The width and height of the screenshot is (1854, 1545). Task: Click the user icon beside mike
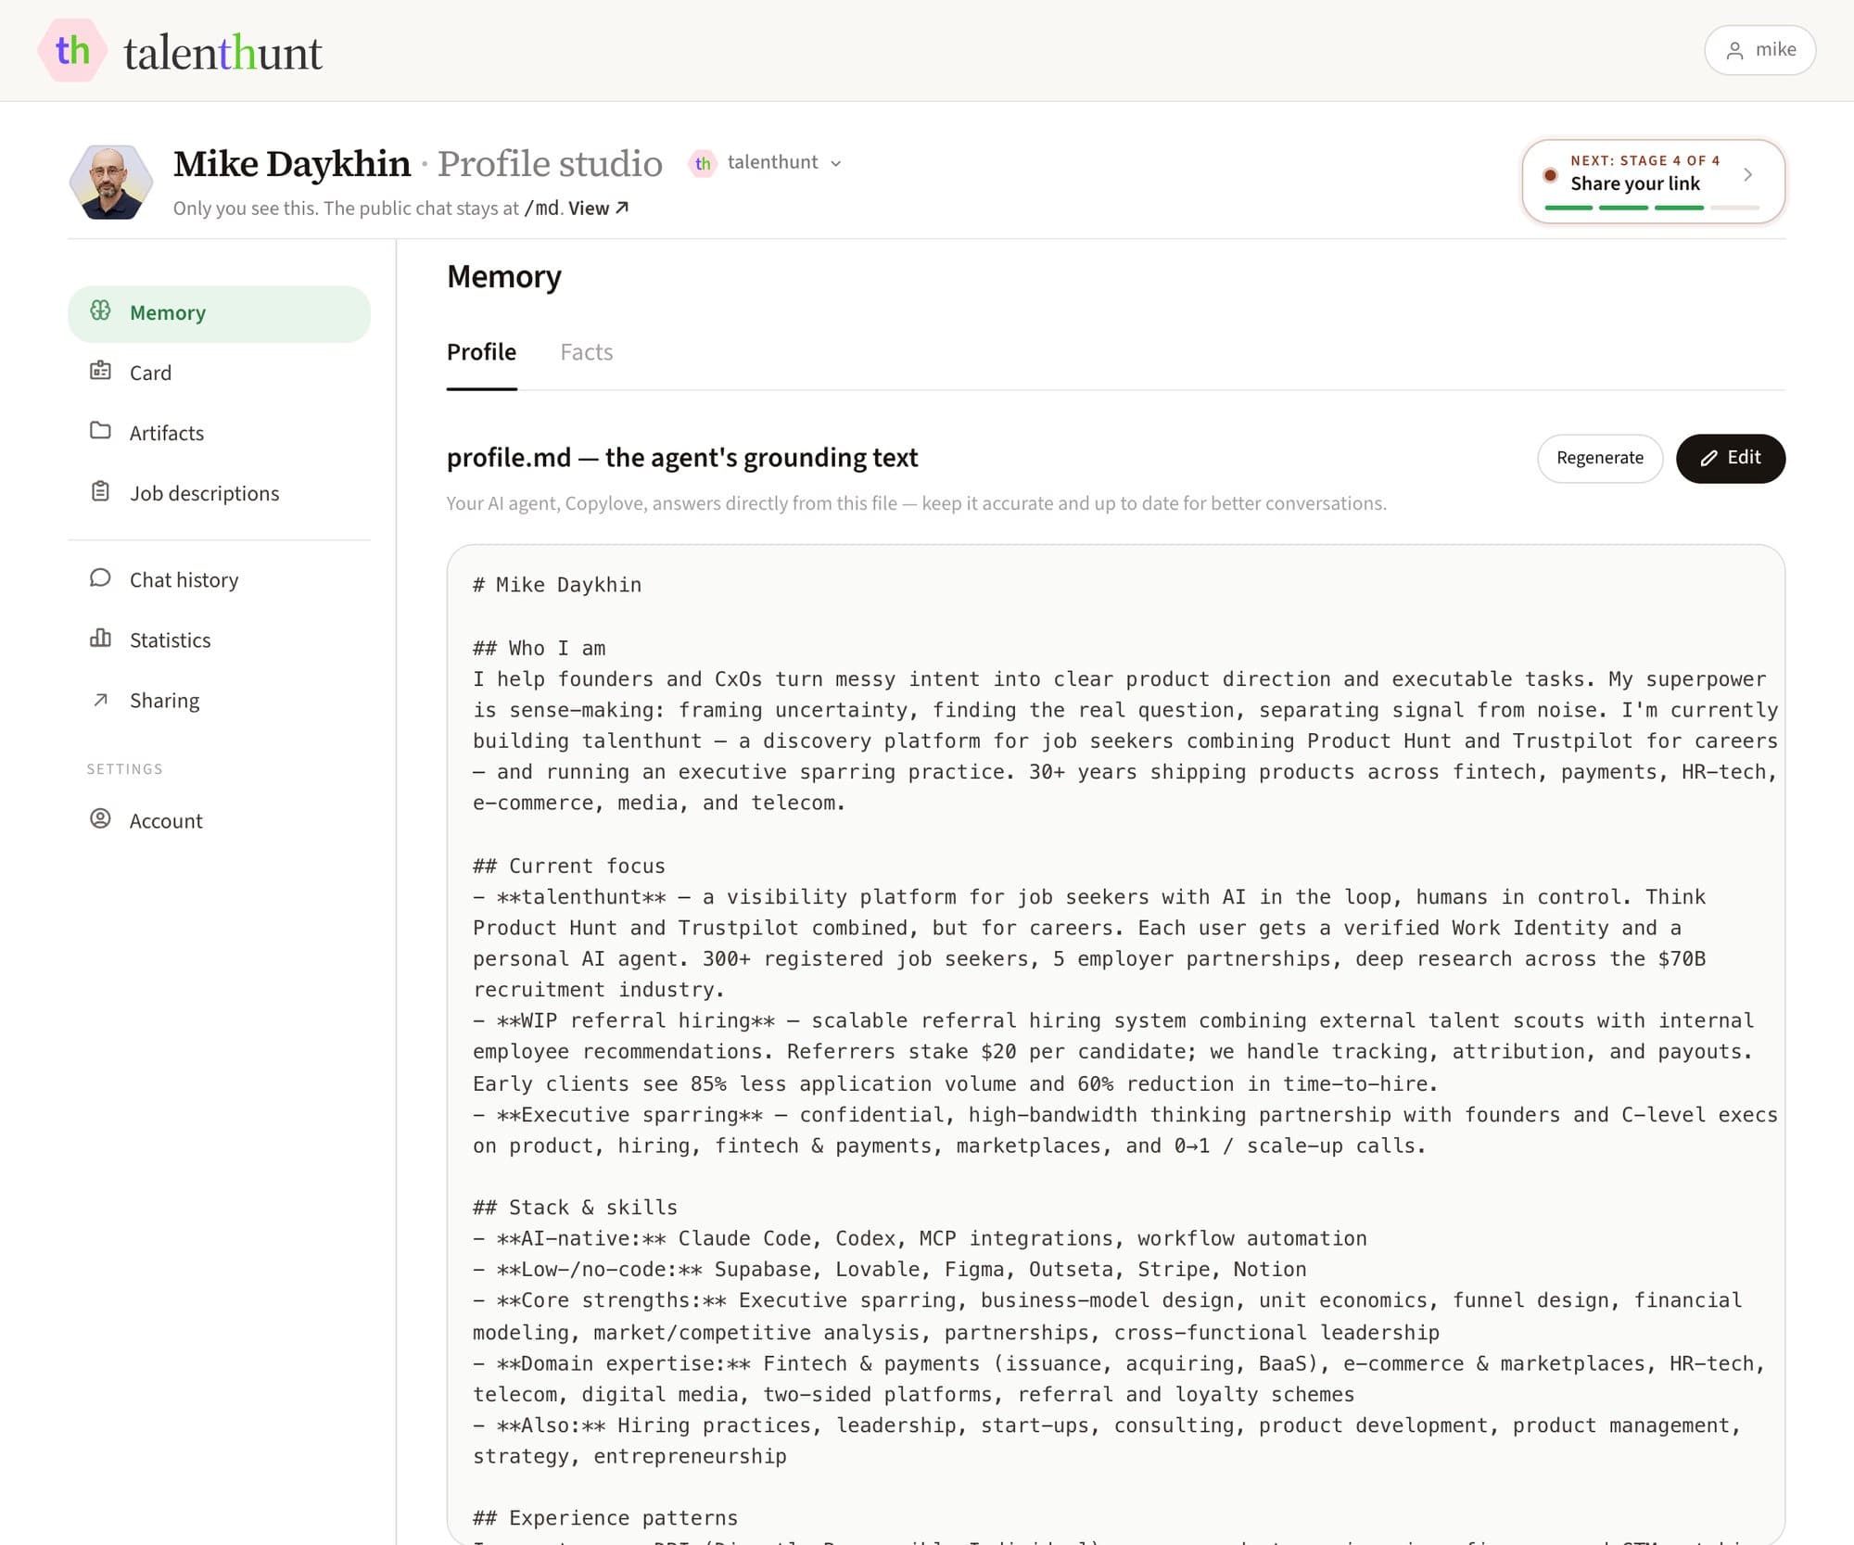tap(1734, 51)
